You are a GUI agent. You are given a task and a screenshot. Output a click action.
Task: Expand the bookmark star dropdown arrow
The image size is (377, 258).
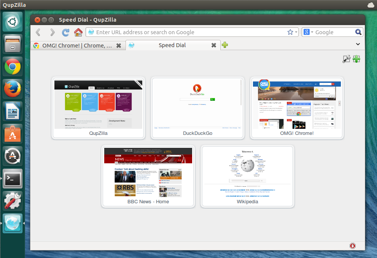coord(296,32)
